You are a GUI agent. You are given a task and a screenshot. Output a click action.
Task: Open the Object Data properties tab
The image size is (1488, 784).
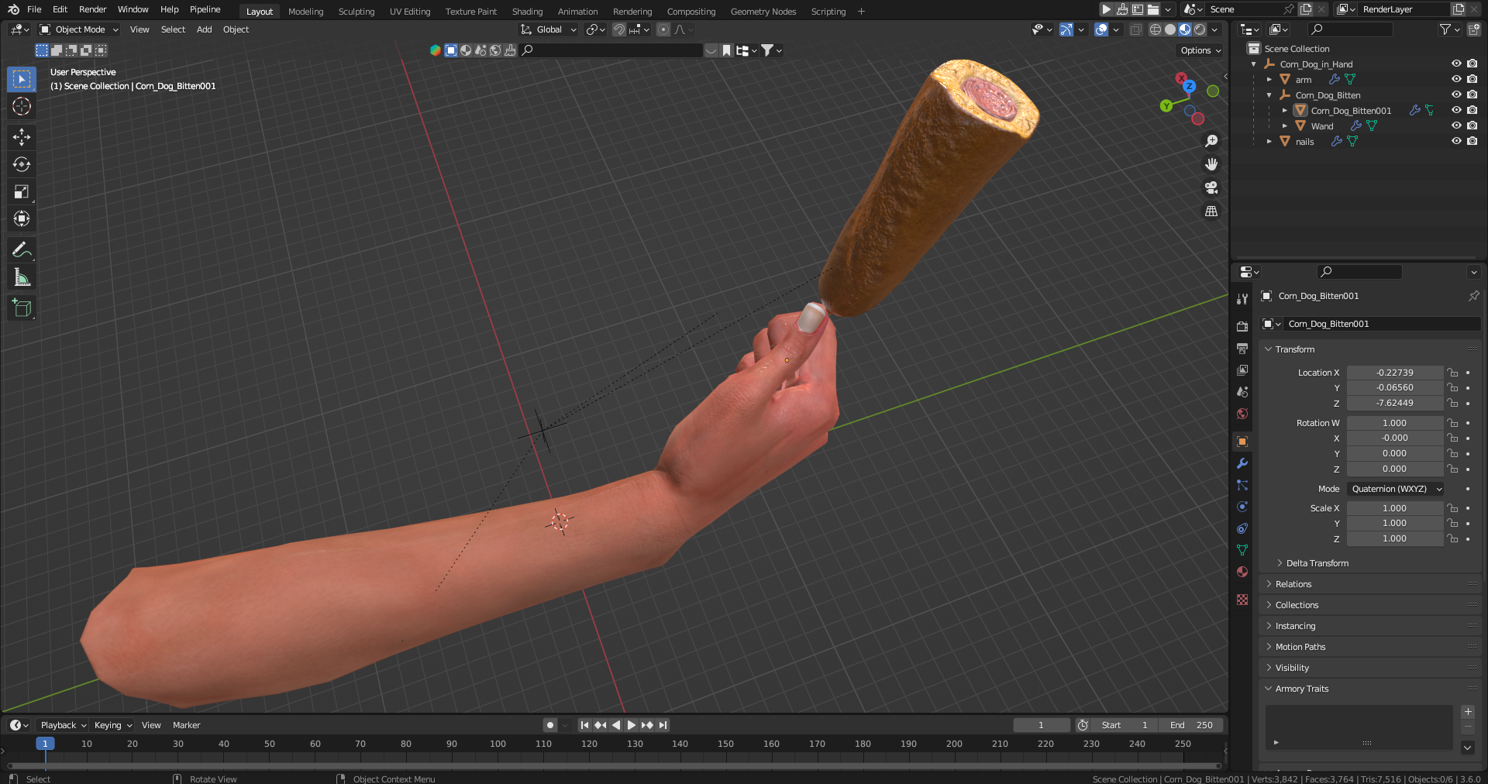pos(1242,550)
